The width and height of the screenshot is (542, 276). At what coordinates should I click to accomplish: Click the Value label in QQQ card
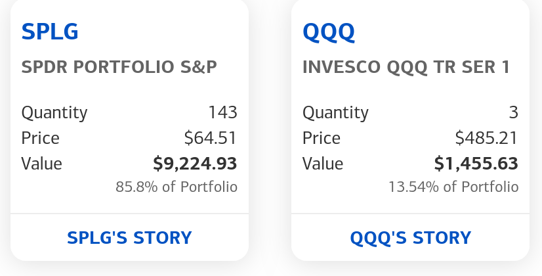coord(322,163)
